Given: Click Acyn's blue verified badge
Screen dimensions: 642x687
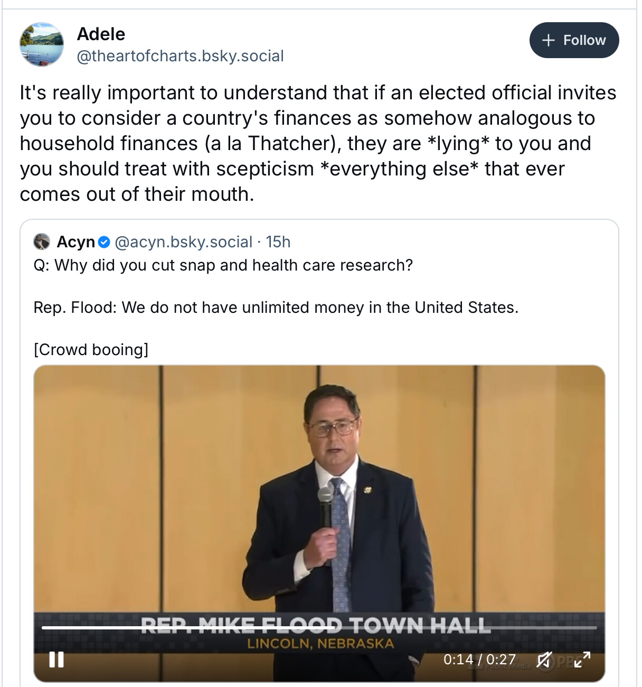Looking at the screenshot, I should point(105,242).
